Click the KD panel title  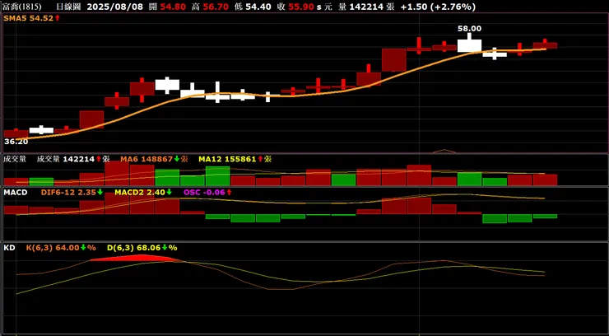(x=9, y=247)
